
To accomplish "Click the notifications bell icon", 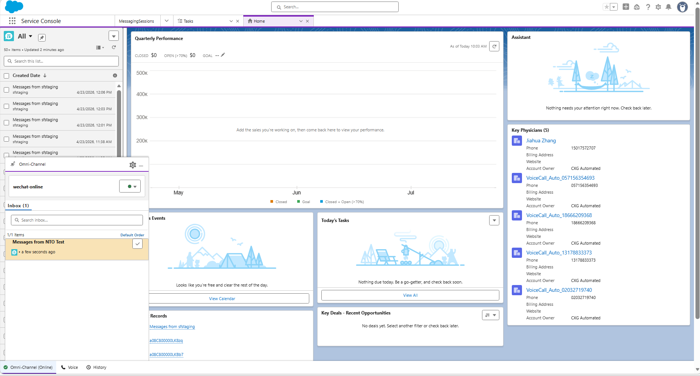I will (x=668, y=7).
